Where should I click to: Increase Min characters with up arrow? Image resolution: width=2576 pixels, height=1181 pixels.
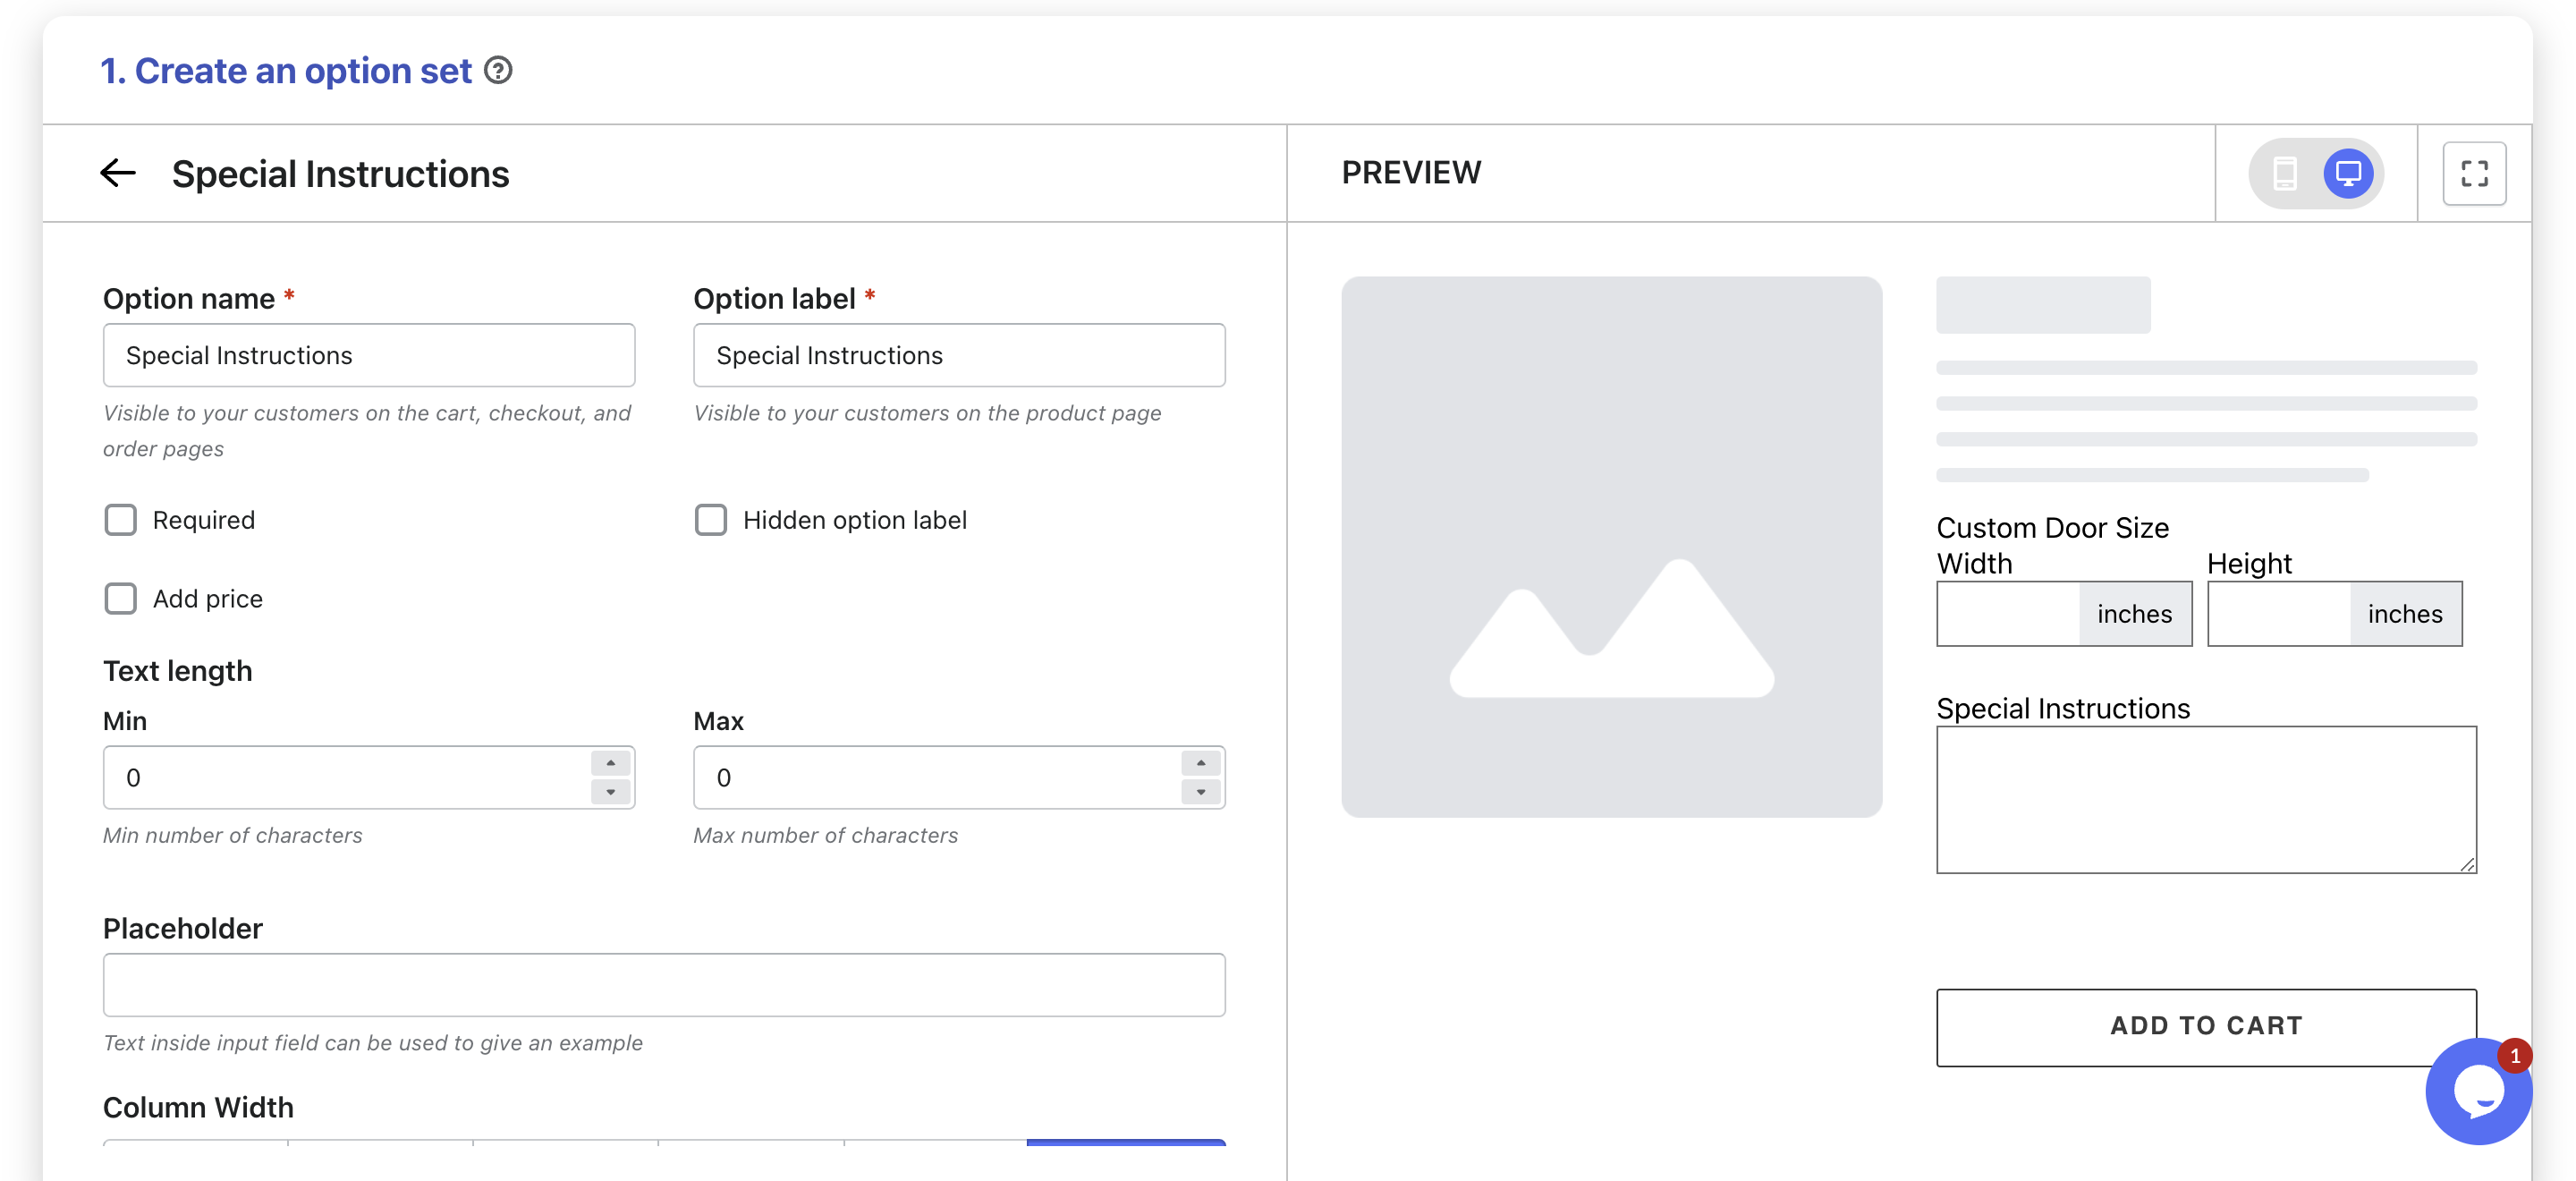pos(610,763)
